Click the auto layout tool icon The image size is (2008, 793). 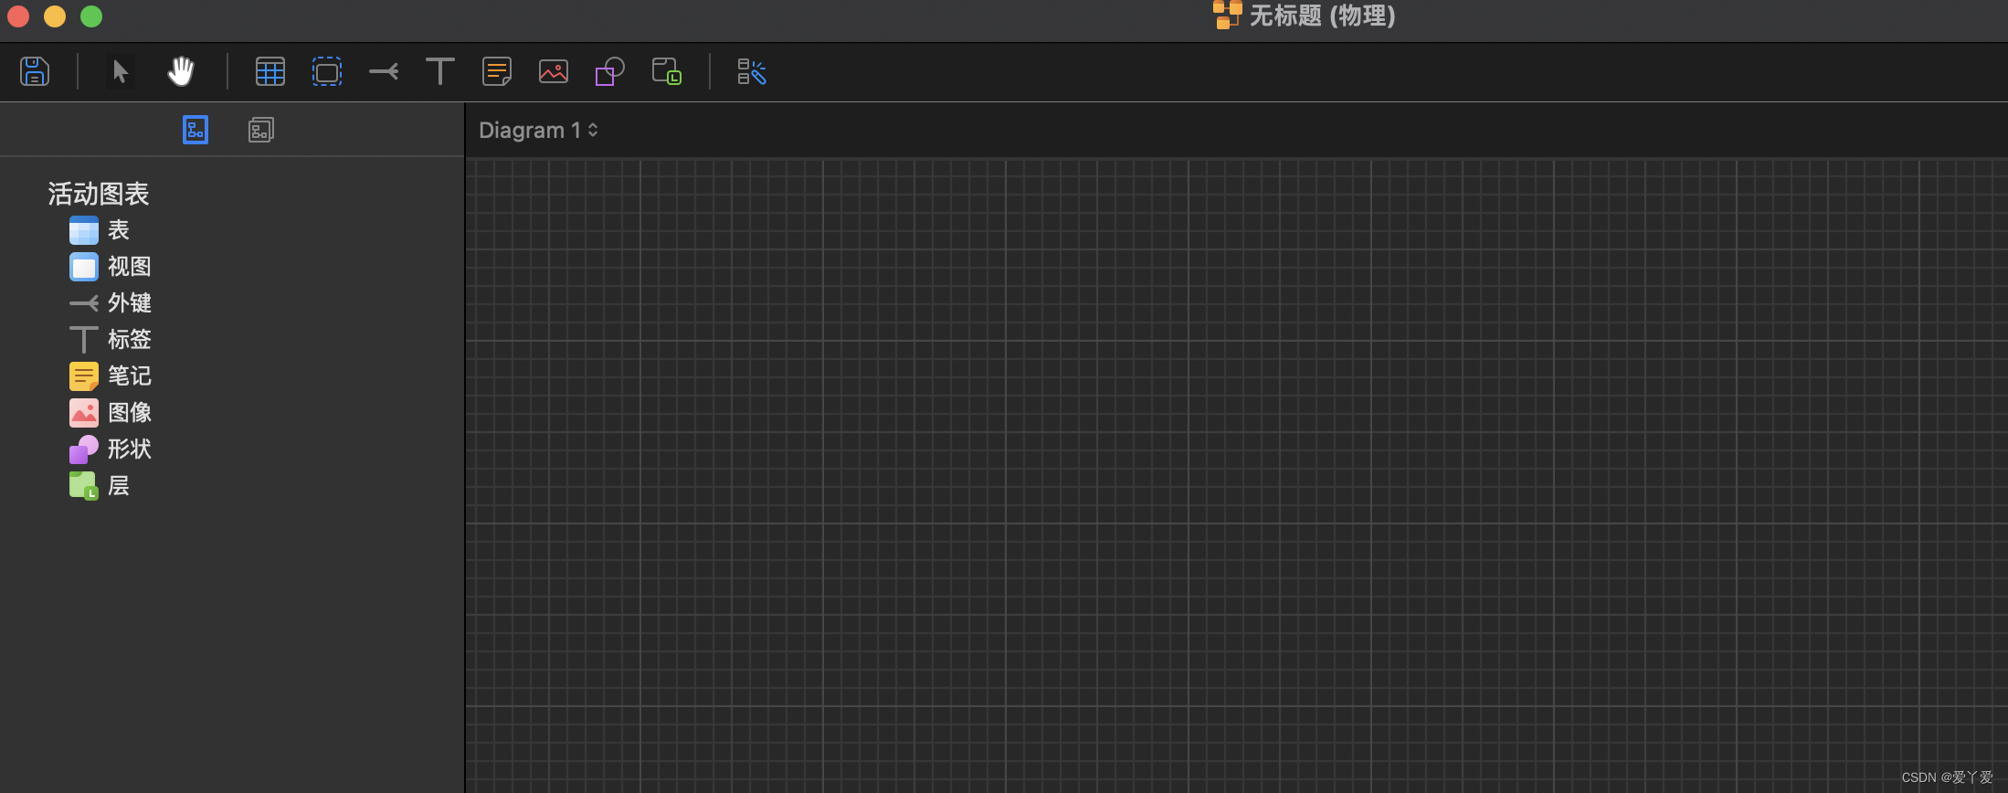point(752,71)
